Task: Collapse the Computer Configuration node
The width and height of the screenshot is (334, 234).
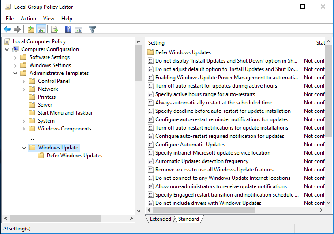Action: pos(7,49)
